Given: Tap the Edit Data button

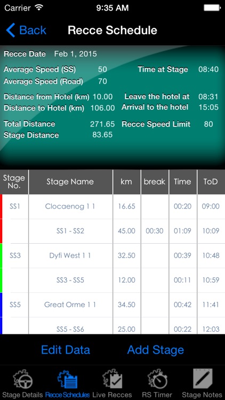Looking at the screenshot, I should click(x=66, y=350).
